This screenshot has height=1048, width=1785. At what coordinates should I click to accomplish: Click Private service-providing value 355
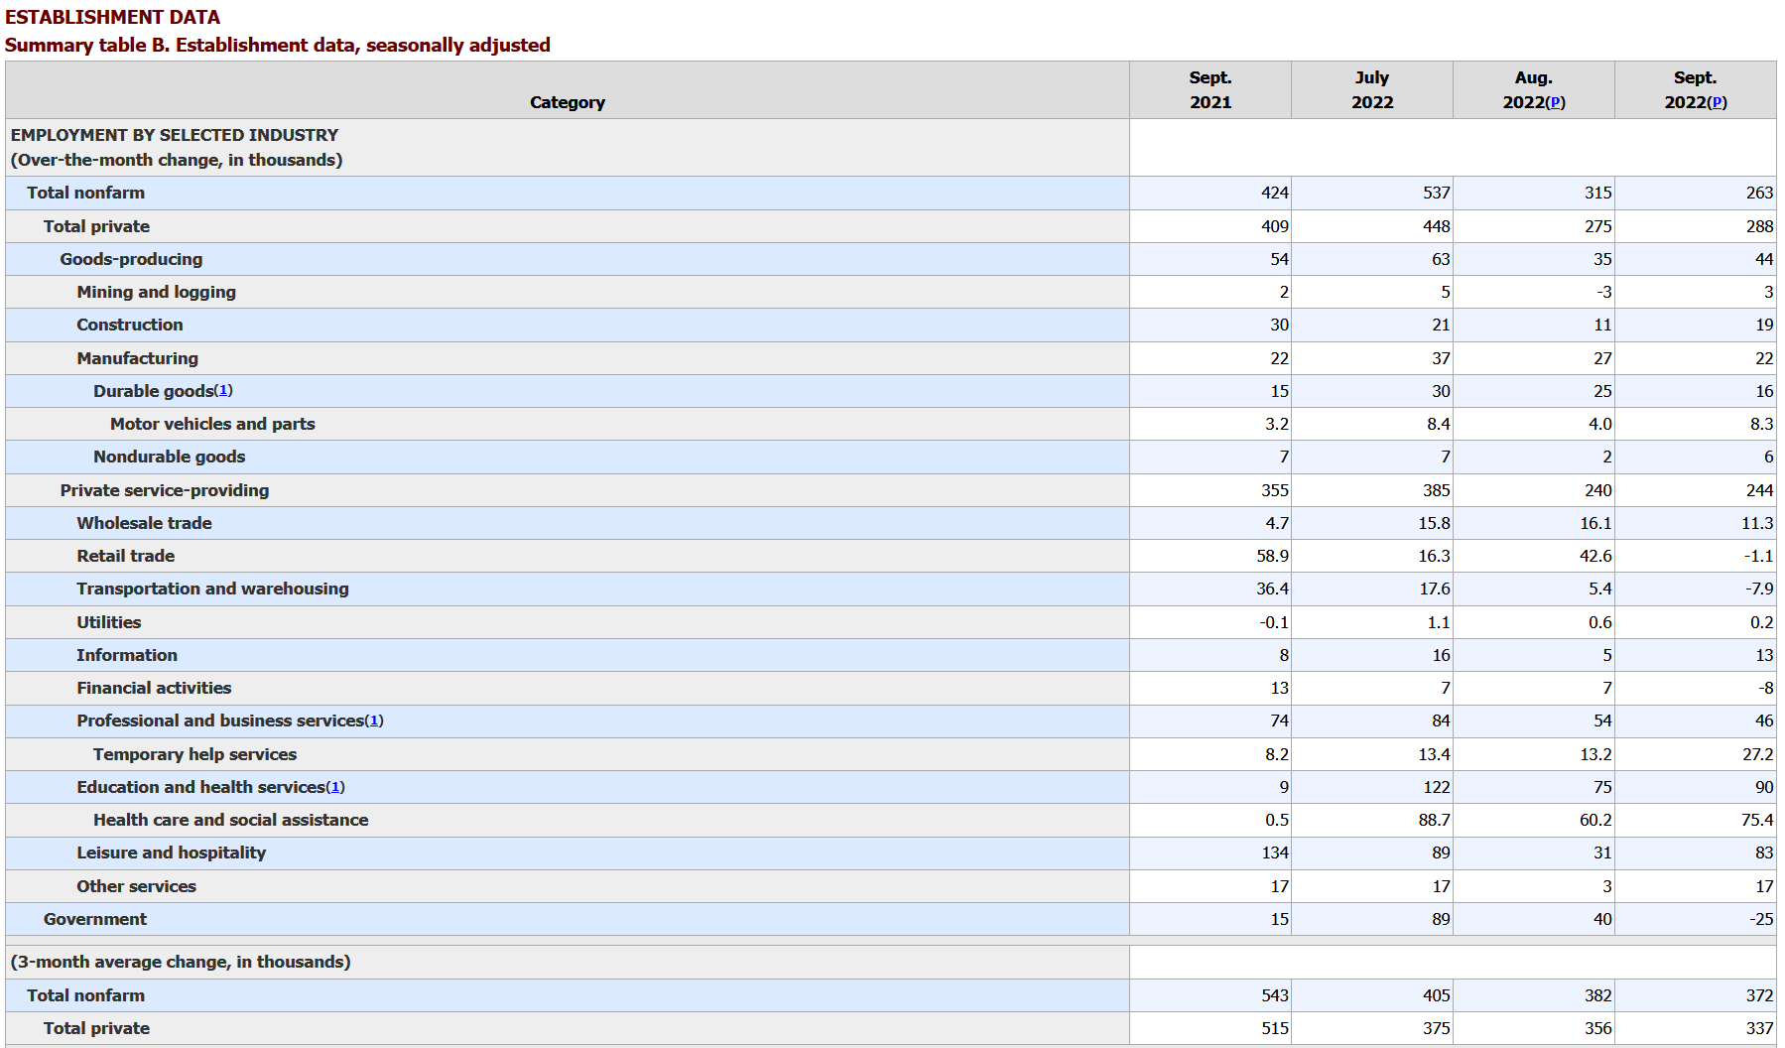pyautogui.click(x=1275, y=490)
